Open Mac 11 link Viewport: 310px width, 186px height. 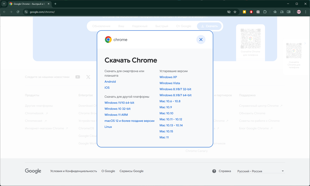164,137
